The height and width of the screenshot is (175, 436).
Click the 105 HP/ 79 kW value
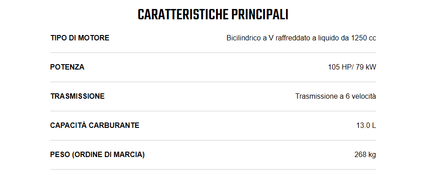click(x=352, y=67)
